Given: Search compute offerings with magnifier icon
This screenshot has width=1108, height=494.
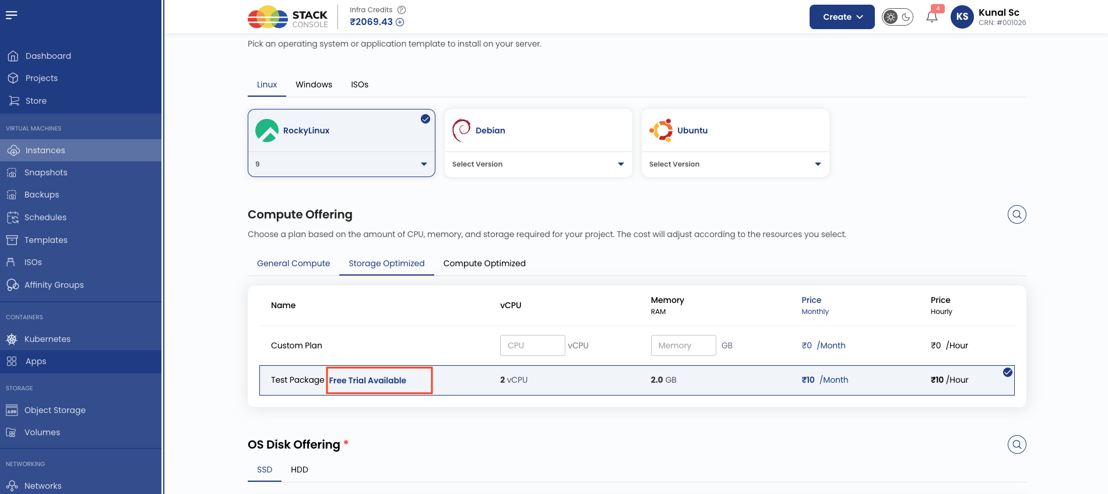Looking at the screenshot, I should point(1017,214).
